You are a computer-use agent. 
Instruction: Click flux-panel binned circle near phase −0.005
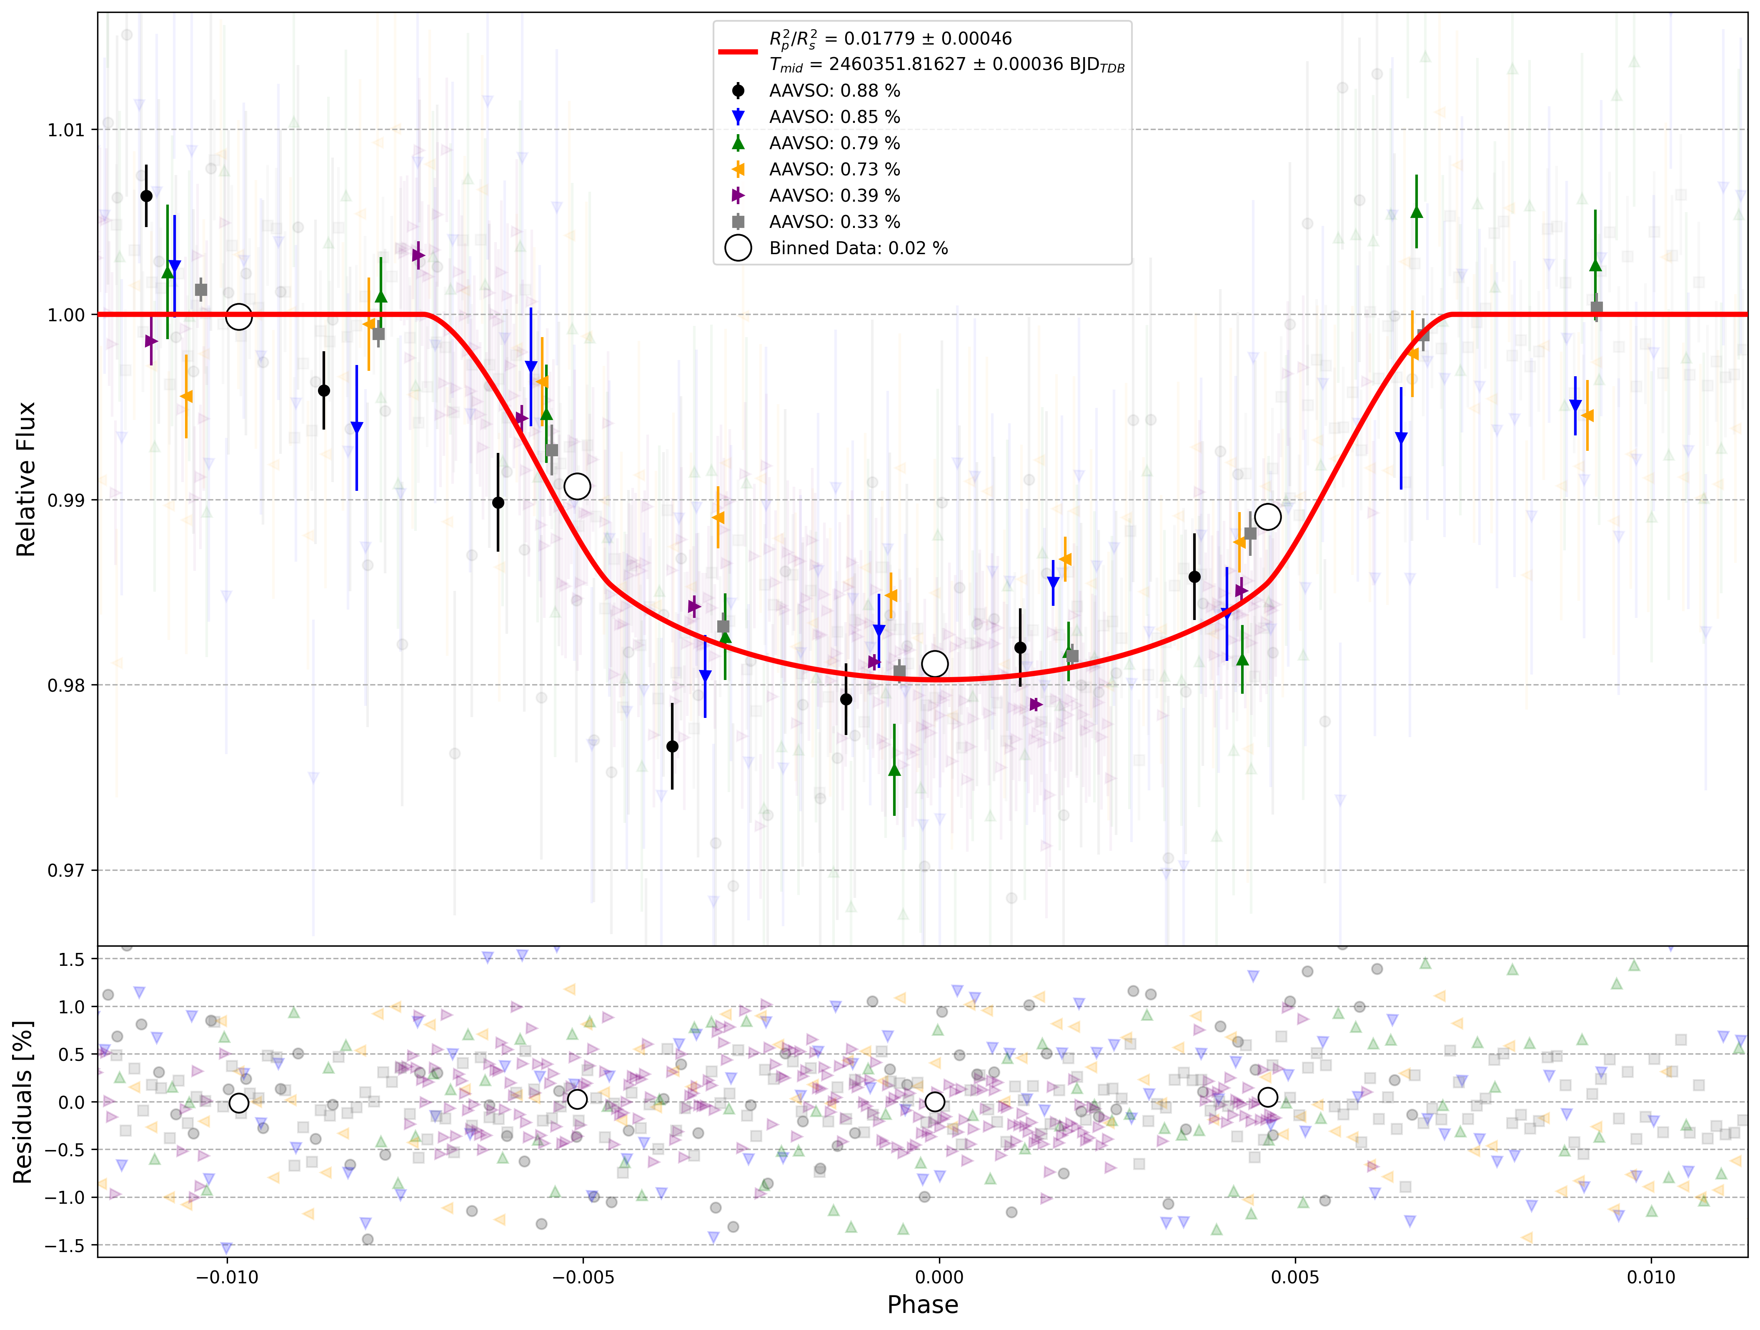point(578,486)
